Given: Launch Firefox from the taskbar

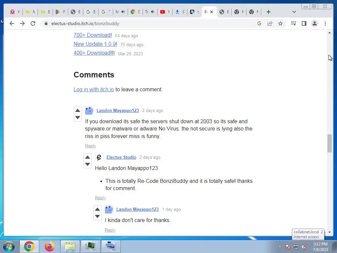Looking at the screenshot, I should [x=50, y=246].
